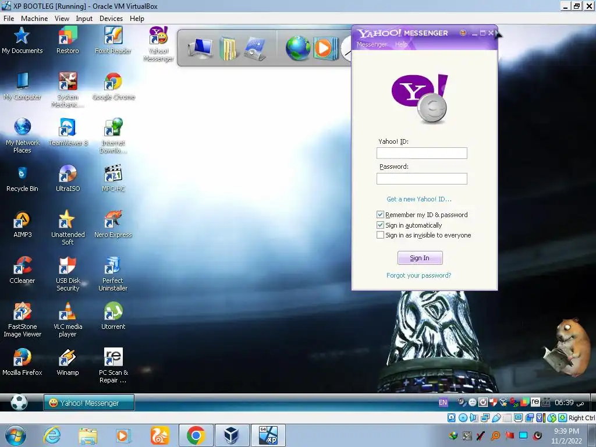Image resolution: width=596 pixels, height=447 pixels.
Task: Launch Utorrent from the desktop
Action: [x=113, y=316]
